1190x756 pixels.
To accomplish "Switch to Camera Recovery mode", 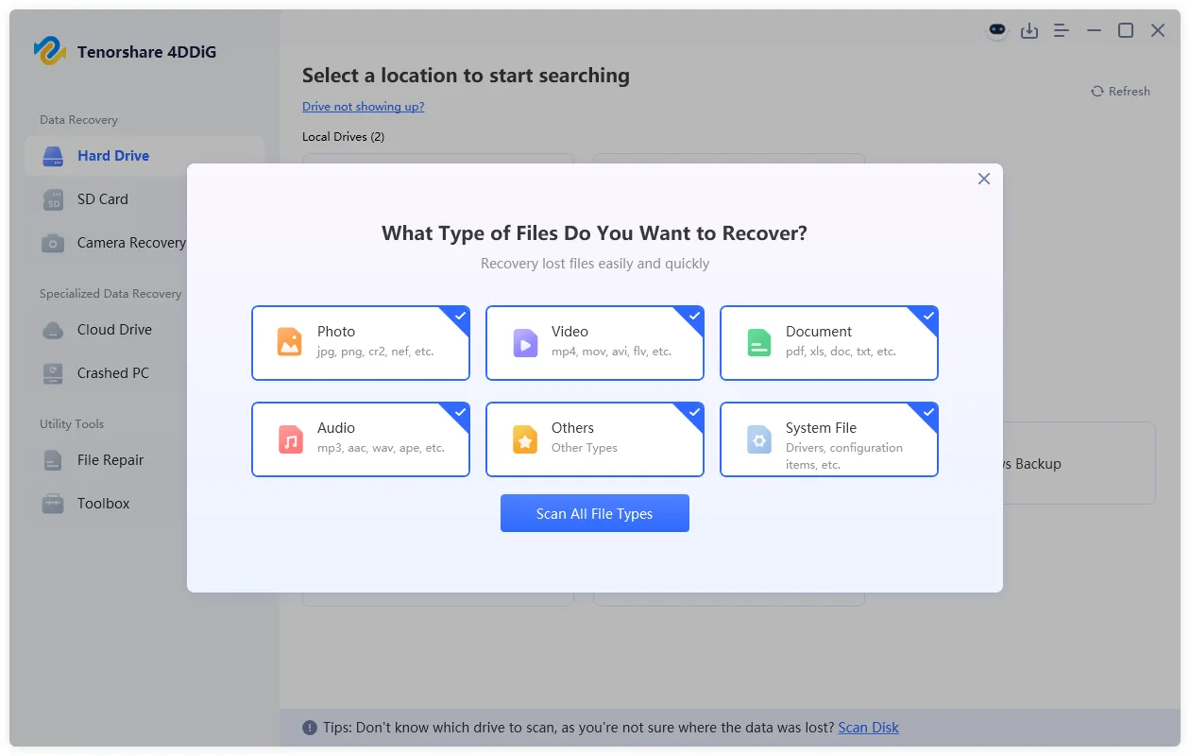I will tap(129, 243).
